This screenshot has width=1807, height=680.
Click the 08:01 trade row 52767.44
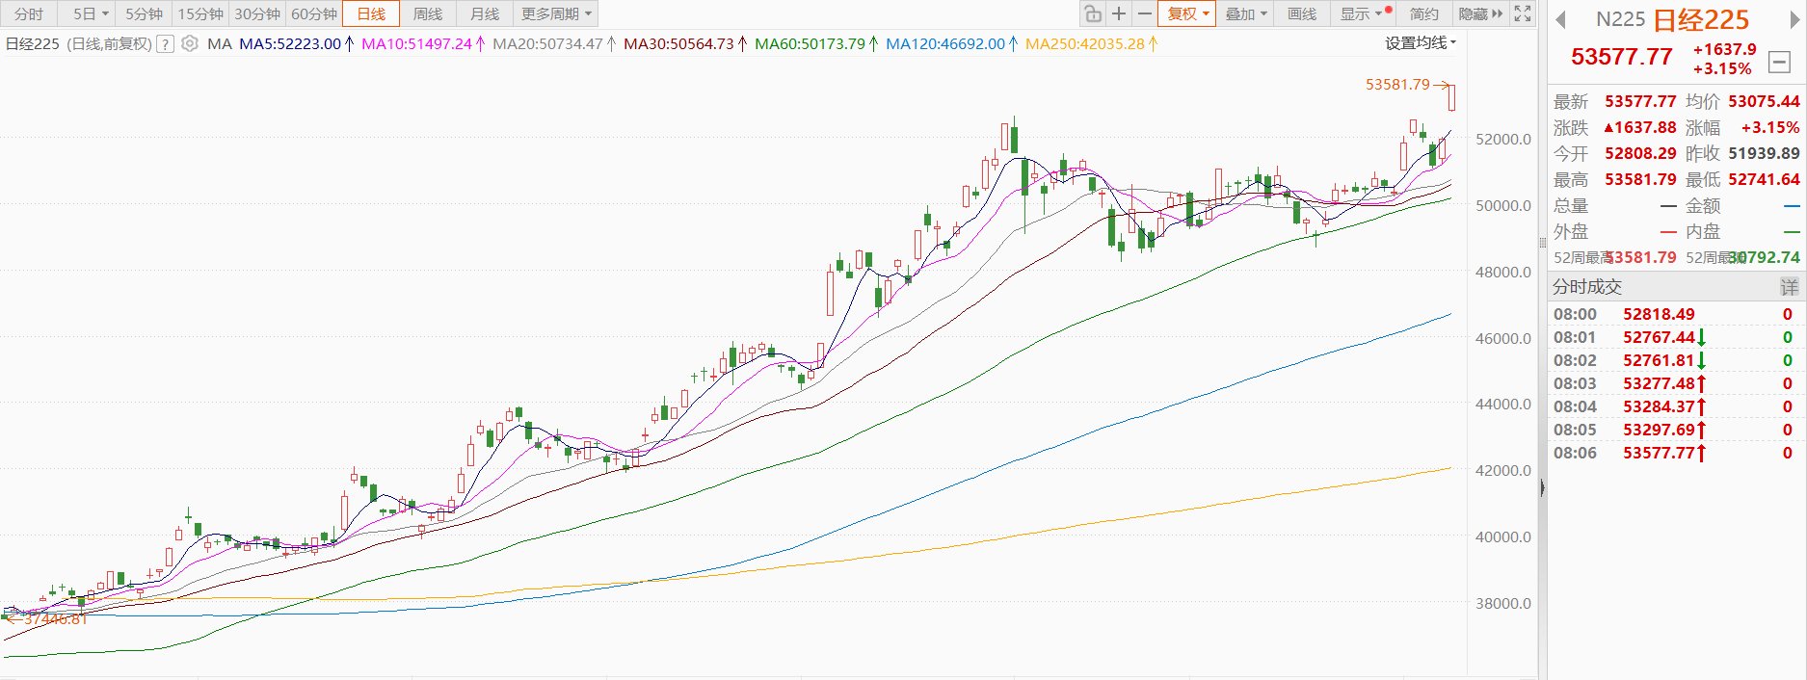(1676, 337)
